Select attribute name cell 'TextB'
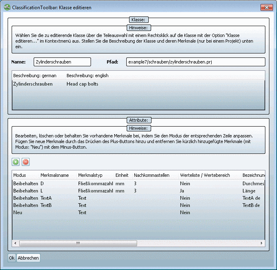277x270 pixels. (x=46, y=205)
